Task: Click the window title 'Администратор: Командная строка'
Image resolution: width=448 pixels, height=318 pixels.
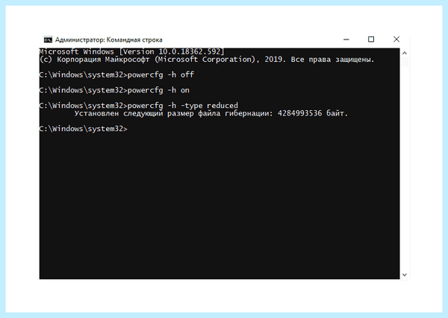Action: pyautogui.click(x=108, y=39)
